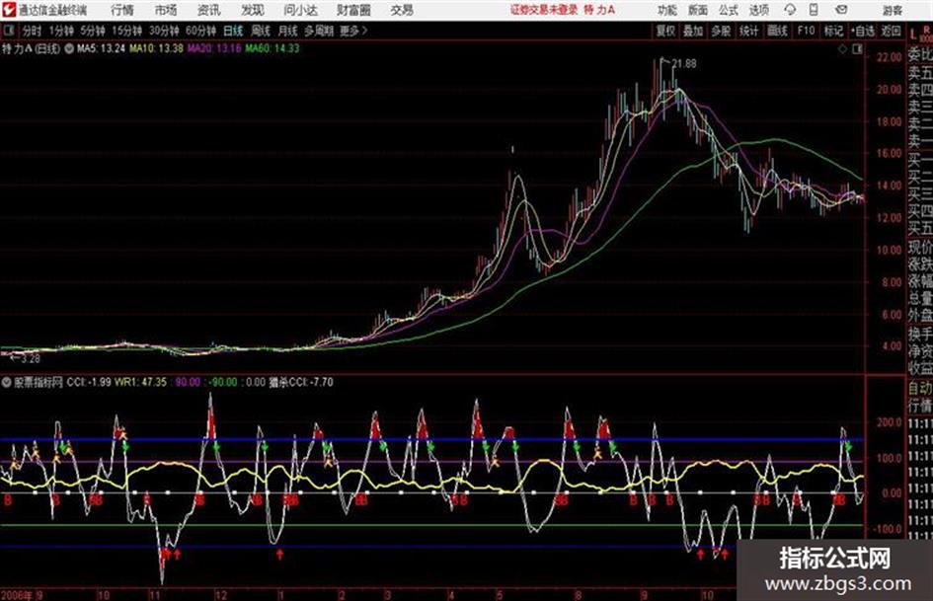Image resolution: width=933 pixels, height=601 pixels.
Task: Open the 多周期 multi-period view
Action: tap(319, 31)
